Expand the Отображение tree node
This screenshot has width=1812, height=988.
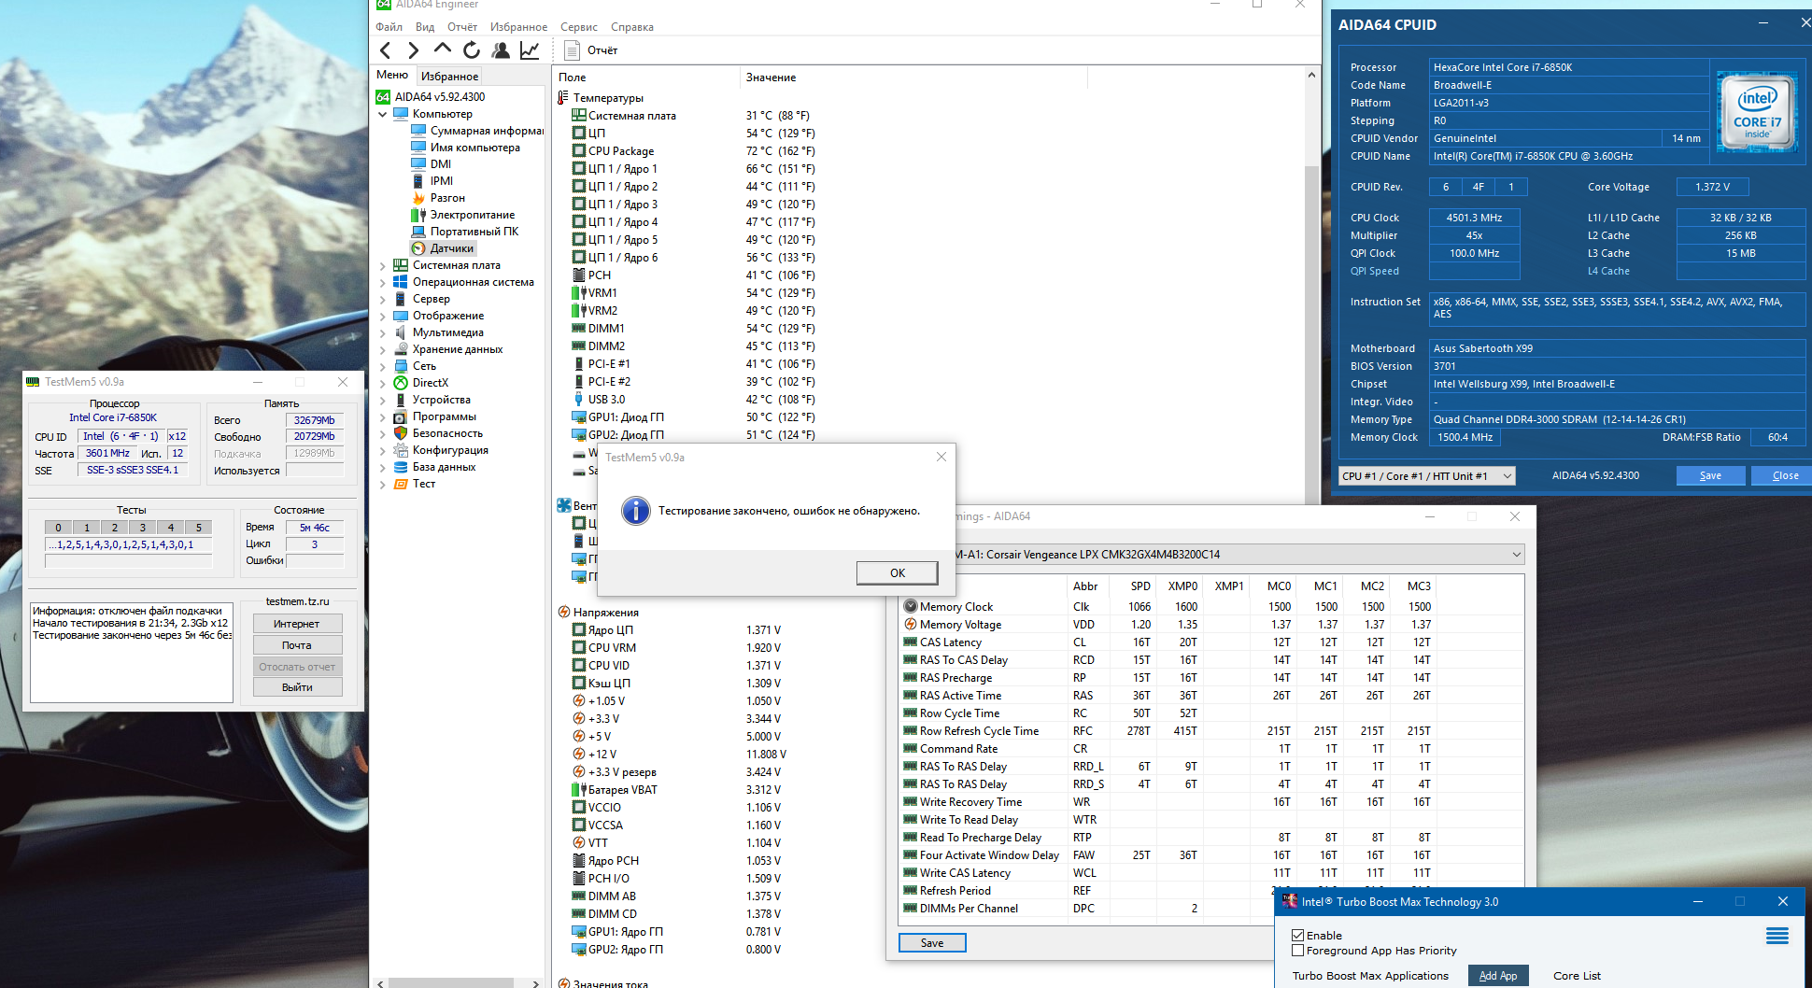pos(382,316)
